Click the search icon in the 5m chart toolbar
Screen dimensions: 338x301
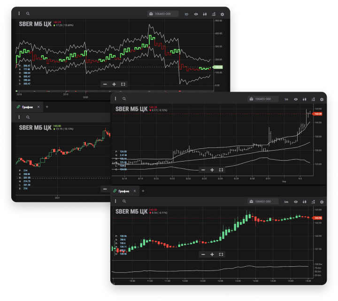click(x=124, y=201)
